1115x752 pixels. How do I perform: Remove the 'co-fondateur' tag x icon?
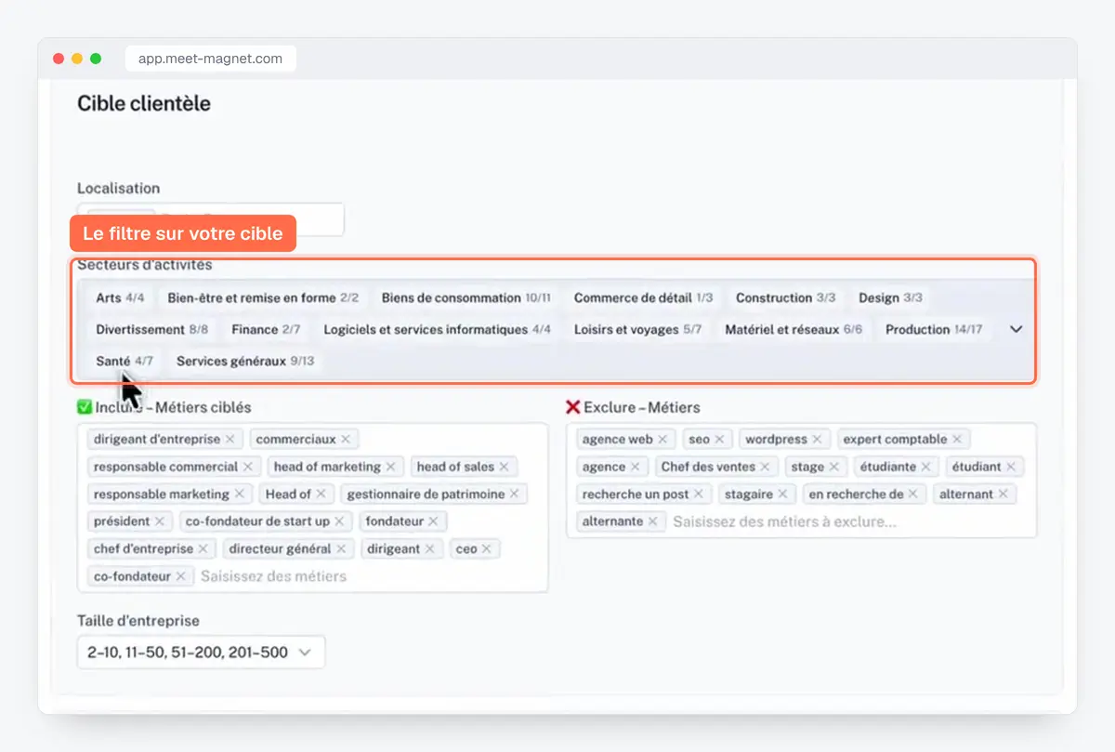click(x=180, y=576)
